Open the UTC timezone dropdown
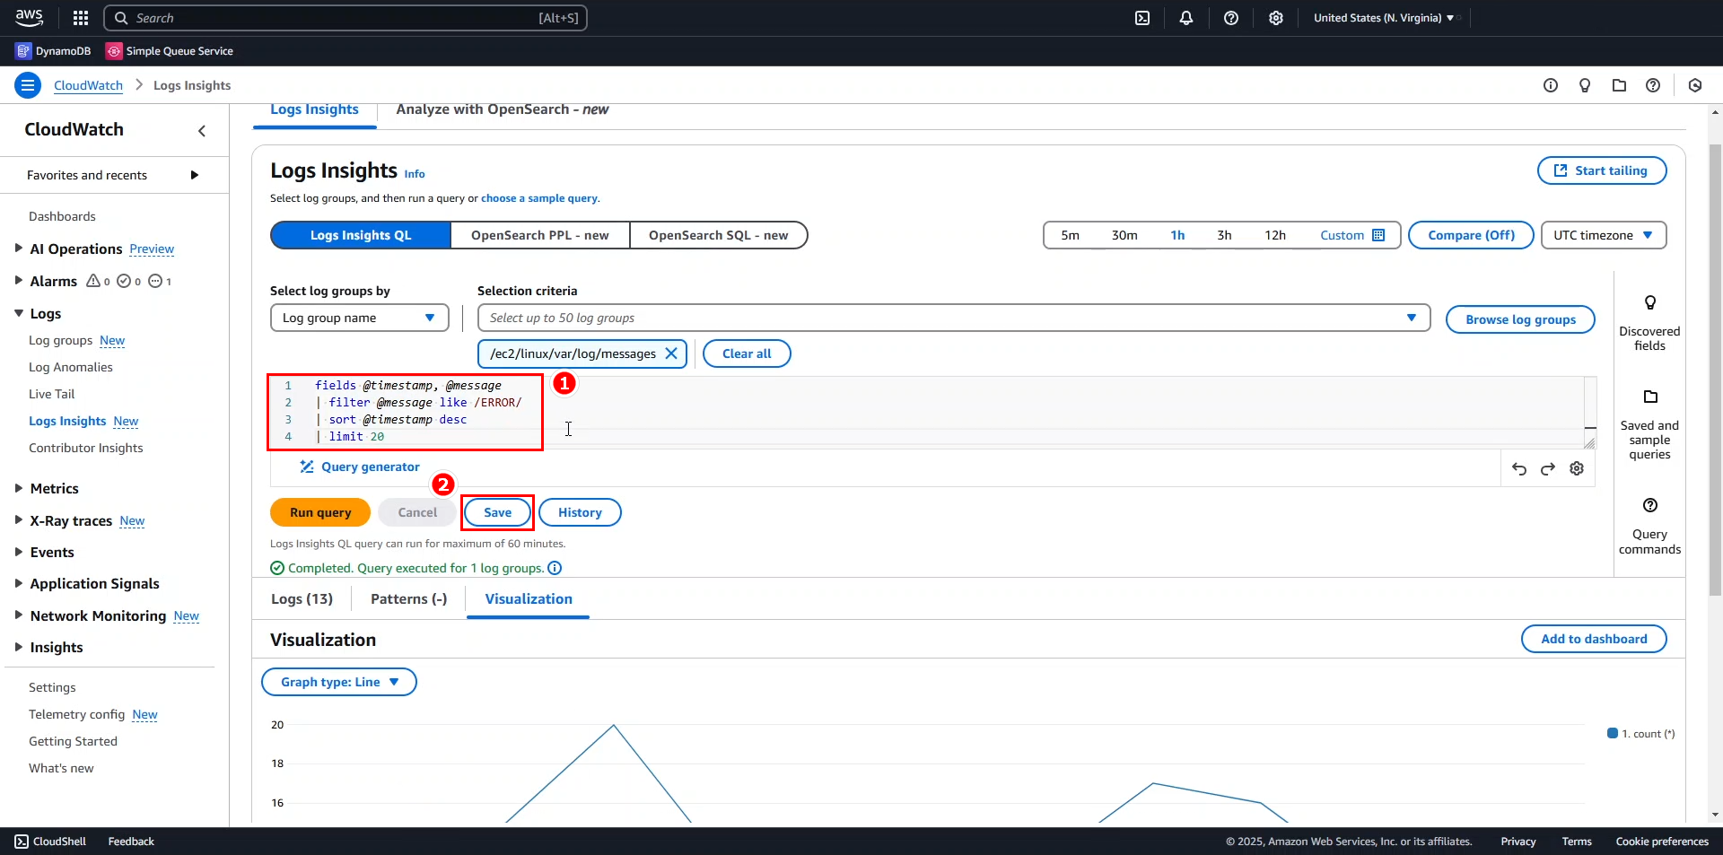Image resolution: width=1723 pixels, height=855 pixels. [1603, 234]
